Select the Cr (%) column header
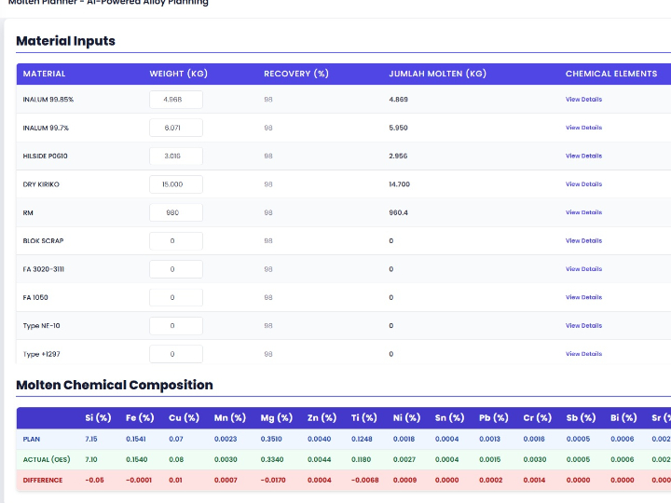The width and height of the screenshot is (671, 503). pos(538,418)
